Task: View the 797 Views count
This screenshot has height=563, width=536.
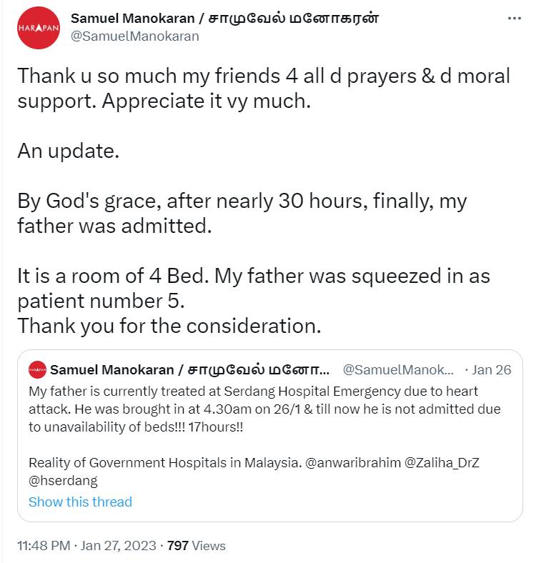Action: [196, 545]
